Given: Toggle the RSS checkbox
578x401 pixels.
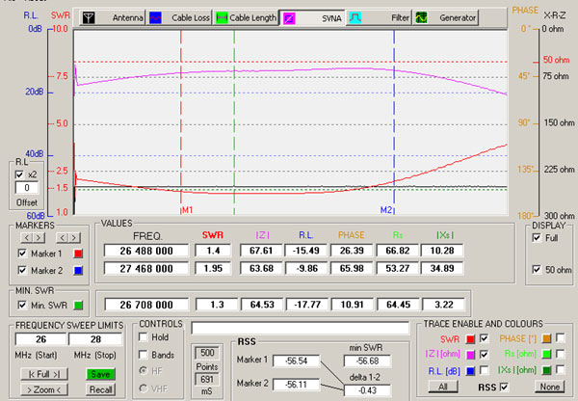Looking at the screenshot, I should pos(504,387).
